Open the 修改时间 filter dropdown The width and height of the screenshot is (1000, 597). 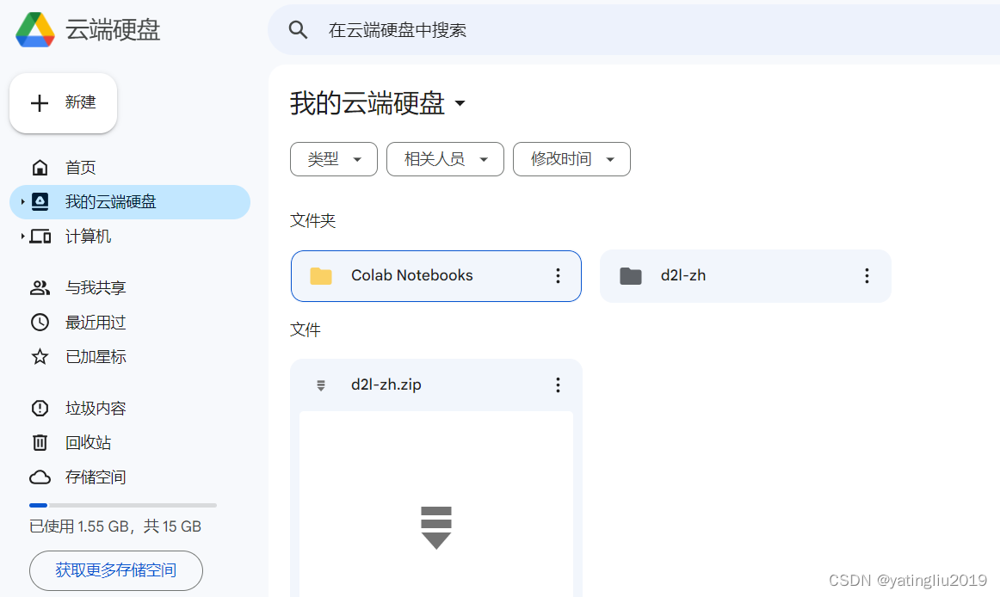571,159
